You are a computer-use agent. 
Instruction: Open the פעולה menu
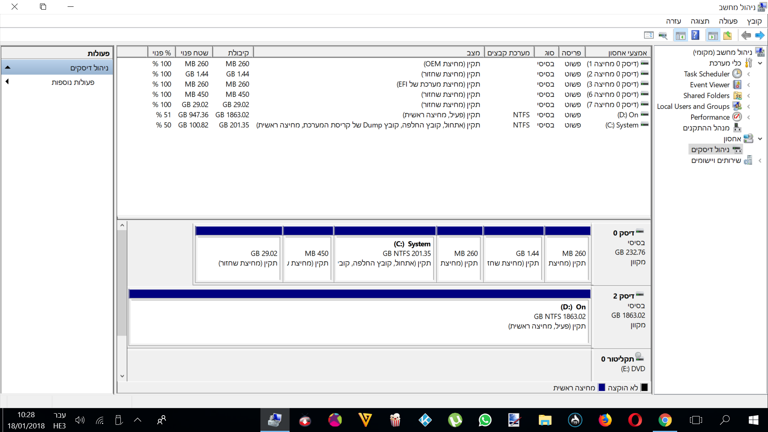[x=728, y=21]
